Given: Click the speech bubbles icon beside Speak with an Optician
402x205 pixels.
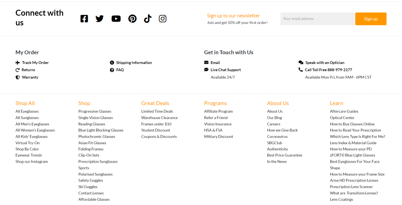Looking at the screenshot, I should click(x=301, y=62).
